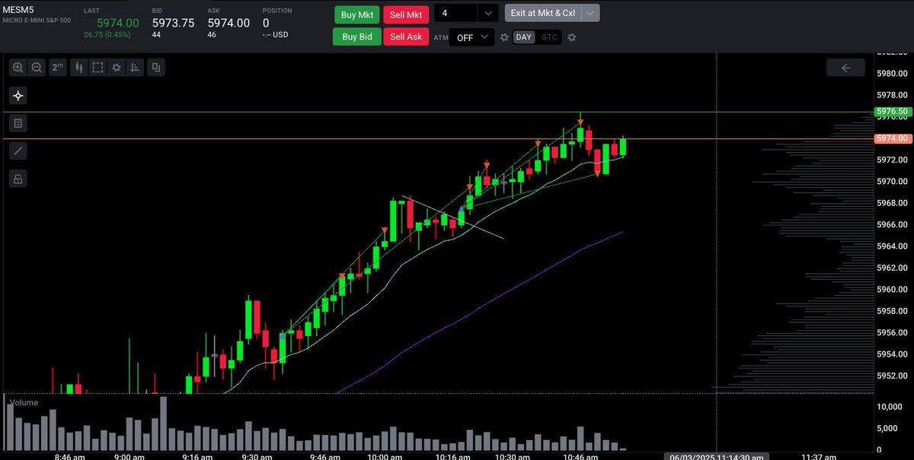Viewport: 914px width, 460px height.
Task: Click the candlestick chart type icon
Action: [79, 67]
